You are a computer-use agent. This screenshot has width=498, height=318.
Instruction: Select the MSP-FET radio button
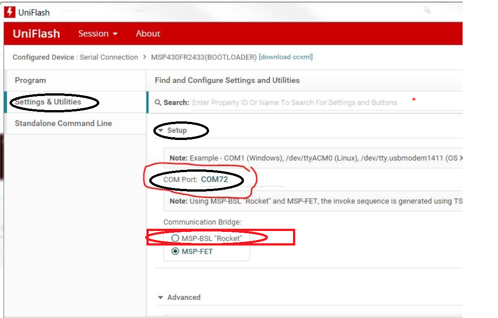(x=176, y=251)
